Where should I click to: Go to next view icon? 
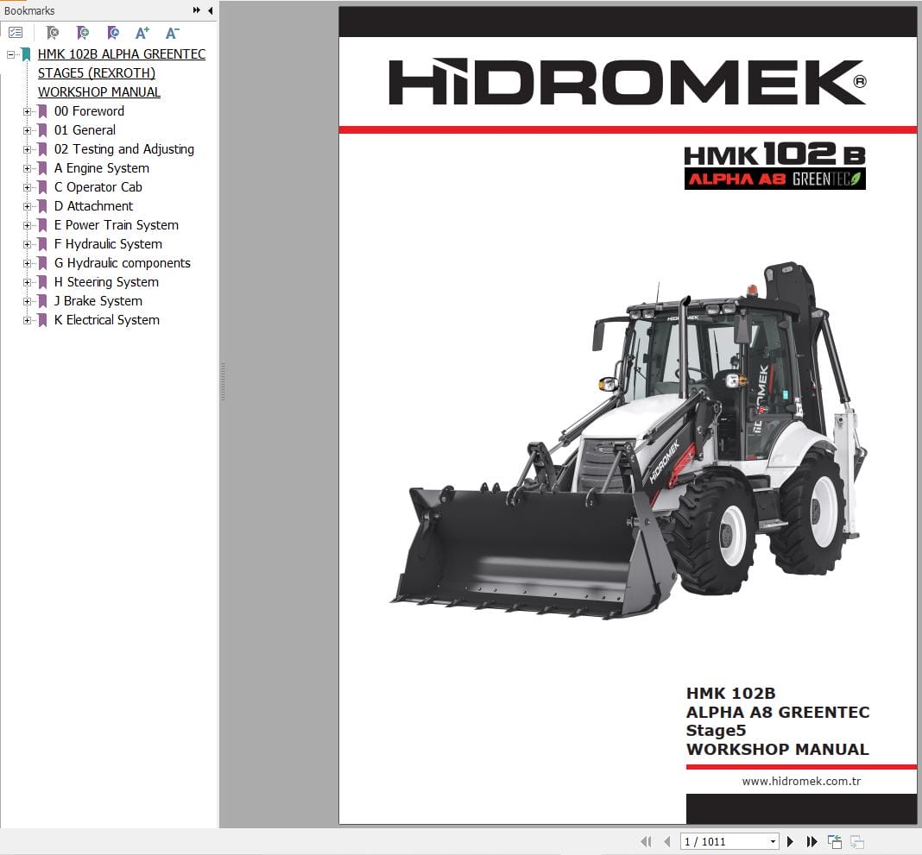[x=856, y=841]
